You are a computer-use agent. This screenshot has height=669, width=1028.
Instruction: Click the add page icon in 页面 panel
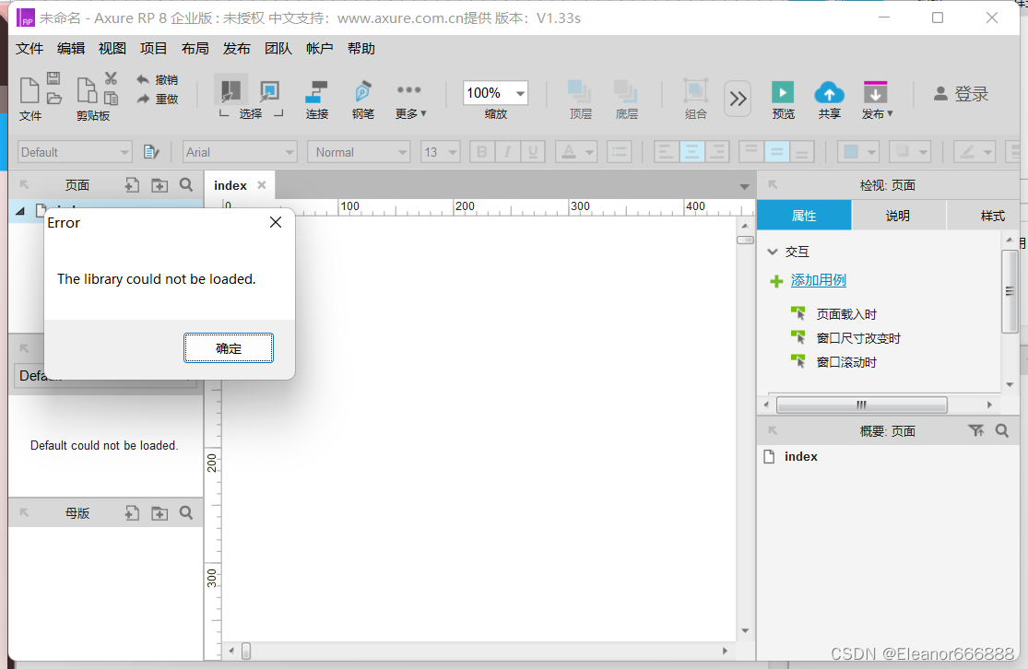tap(132, 185)
